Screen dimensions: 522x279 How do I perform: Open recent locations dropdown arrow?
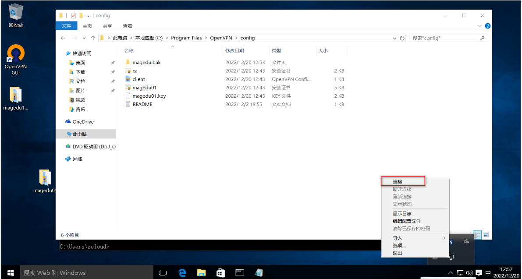tap(84, 38)
